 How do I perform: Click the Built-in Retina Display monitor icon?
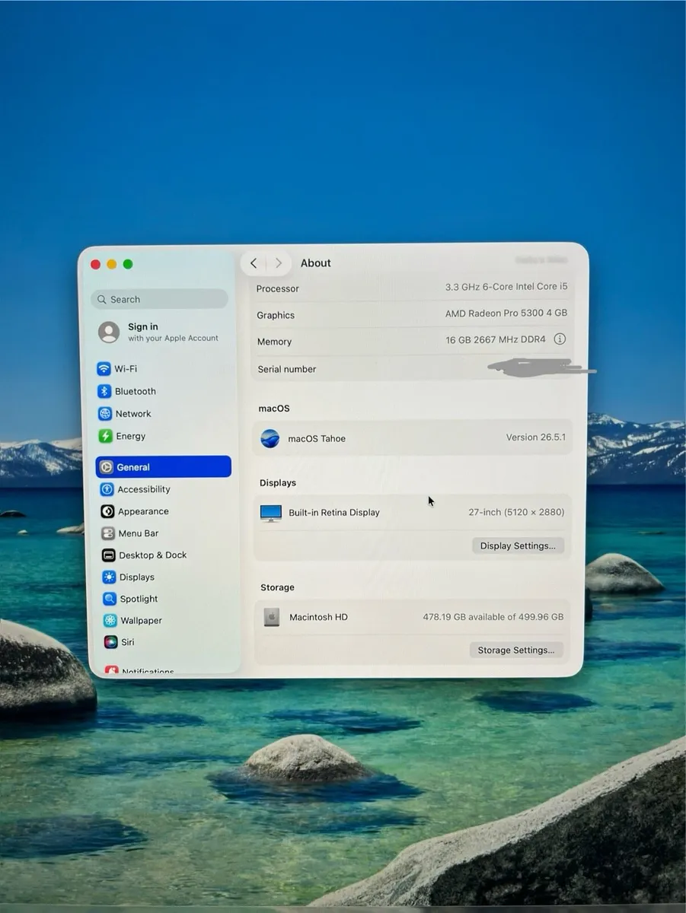[271, 513]
